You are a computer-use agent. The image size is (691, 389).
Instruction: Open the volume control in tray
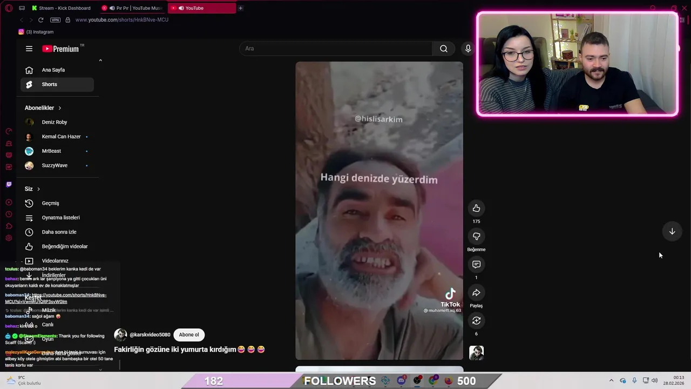click(x=654, y=380)
